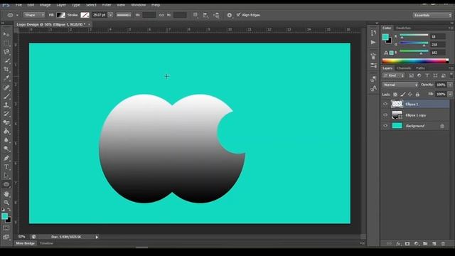The height and width of the screenshot is (256, 455).
Task: Open the Mini Bridge tab
Action: 26,243
